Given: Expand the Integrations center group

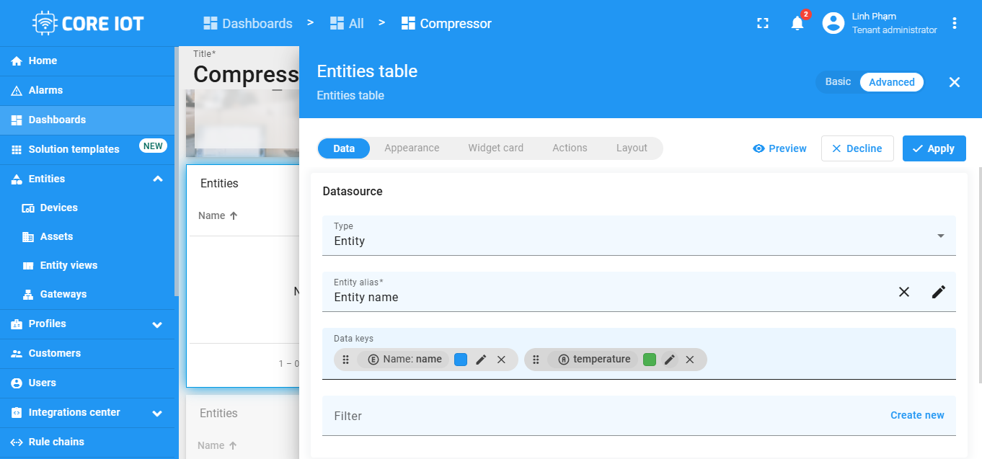Looking at the screenshot, I should point(157,413).
